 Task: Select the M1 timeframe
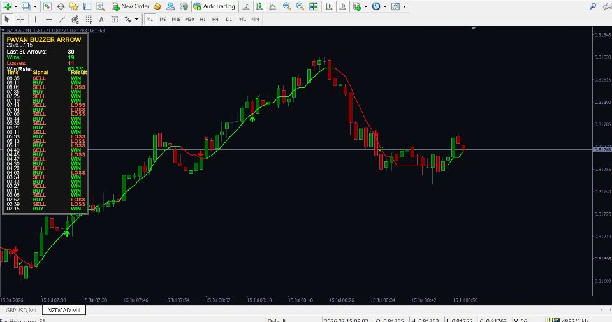coord(150,19)
